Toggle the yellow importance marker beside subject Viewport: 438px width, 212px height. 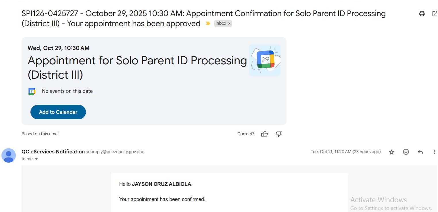(x=208, y=24)
